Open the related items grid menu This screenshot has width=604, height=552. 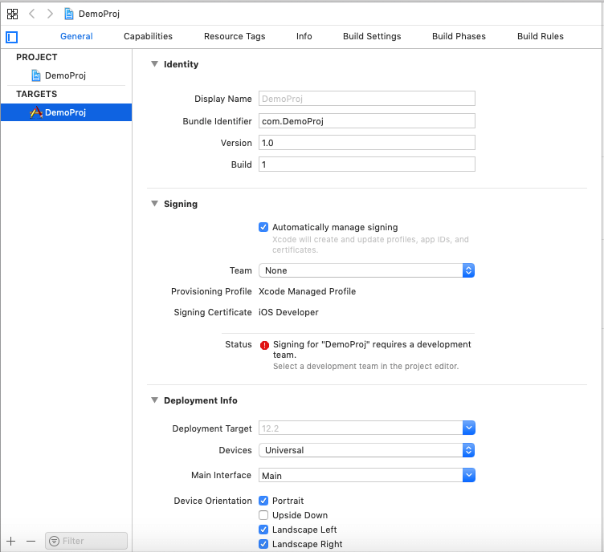pyautogui.click(x=12, y=14)
